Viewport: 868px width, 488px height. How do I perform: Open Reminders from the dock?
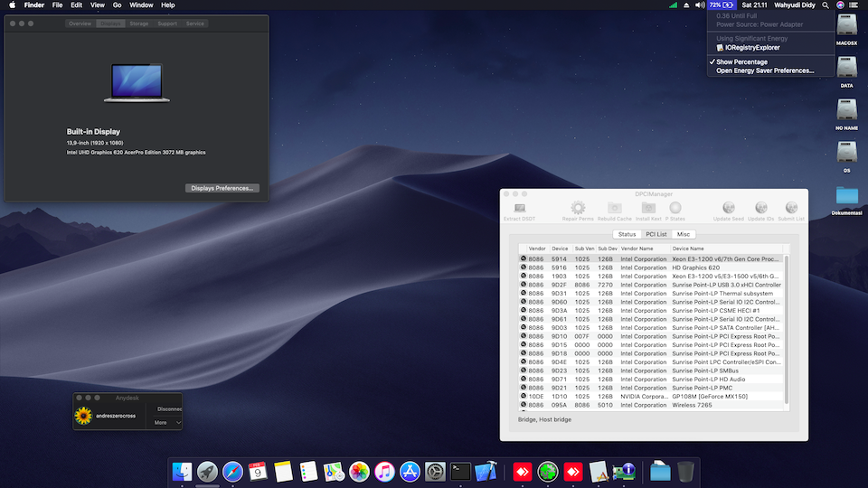click(308, 472)
